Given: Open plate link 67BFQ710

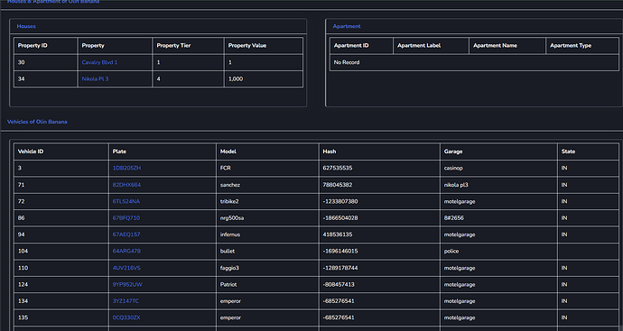Looking at the screenshot, I should click(126, 218).
